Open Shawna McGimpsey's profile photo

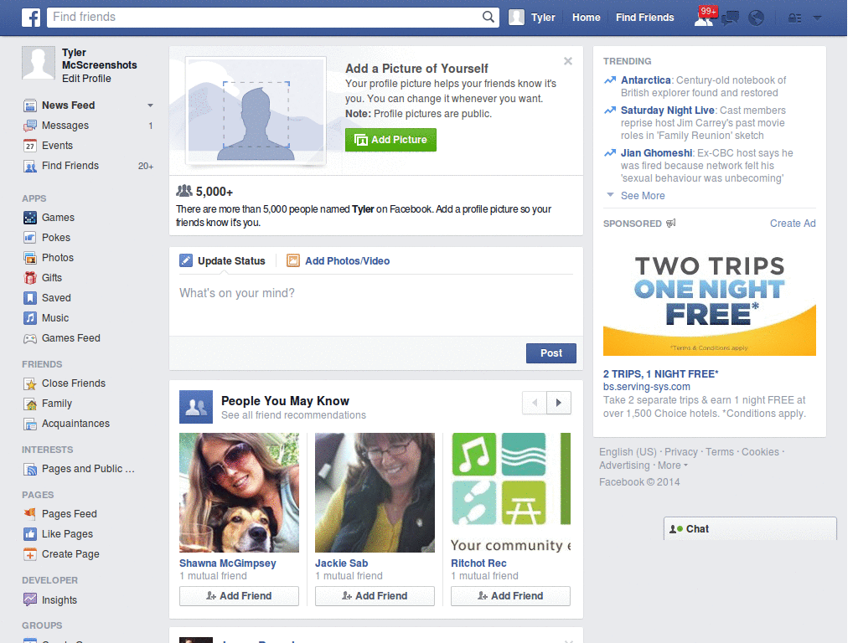239,492
